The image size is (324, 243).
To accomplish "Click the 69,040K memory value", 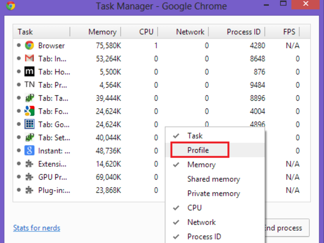I will tap(109, 177).
